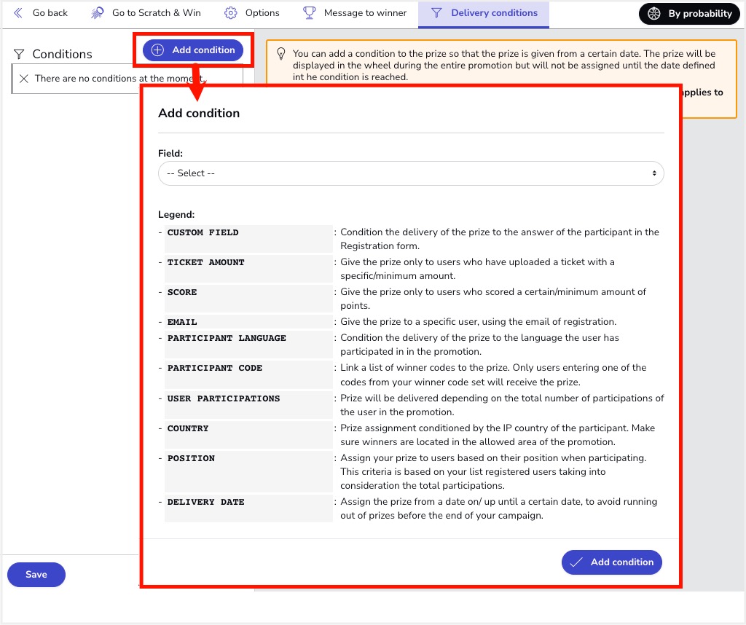Click the checkmark icon in dialog's Add condition
746x625 pixels.
click(576, 562)
